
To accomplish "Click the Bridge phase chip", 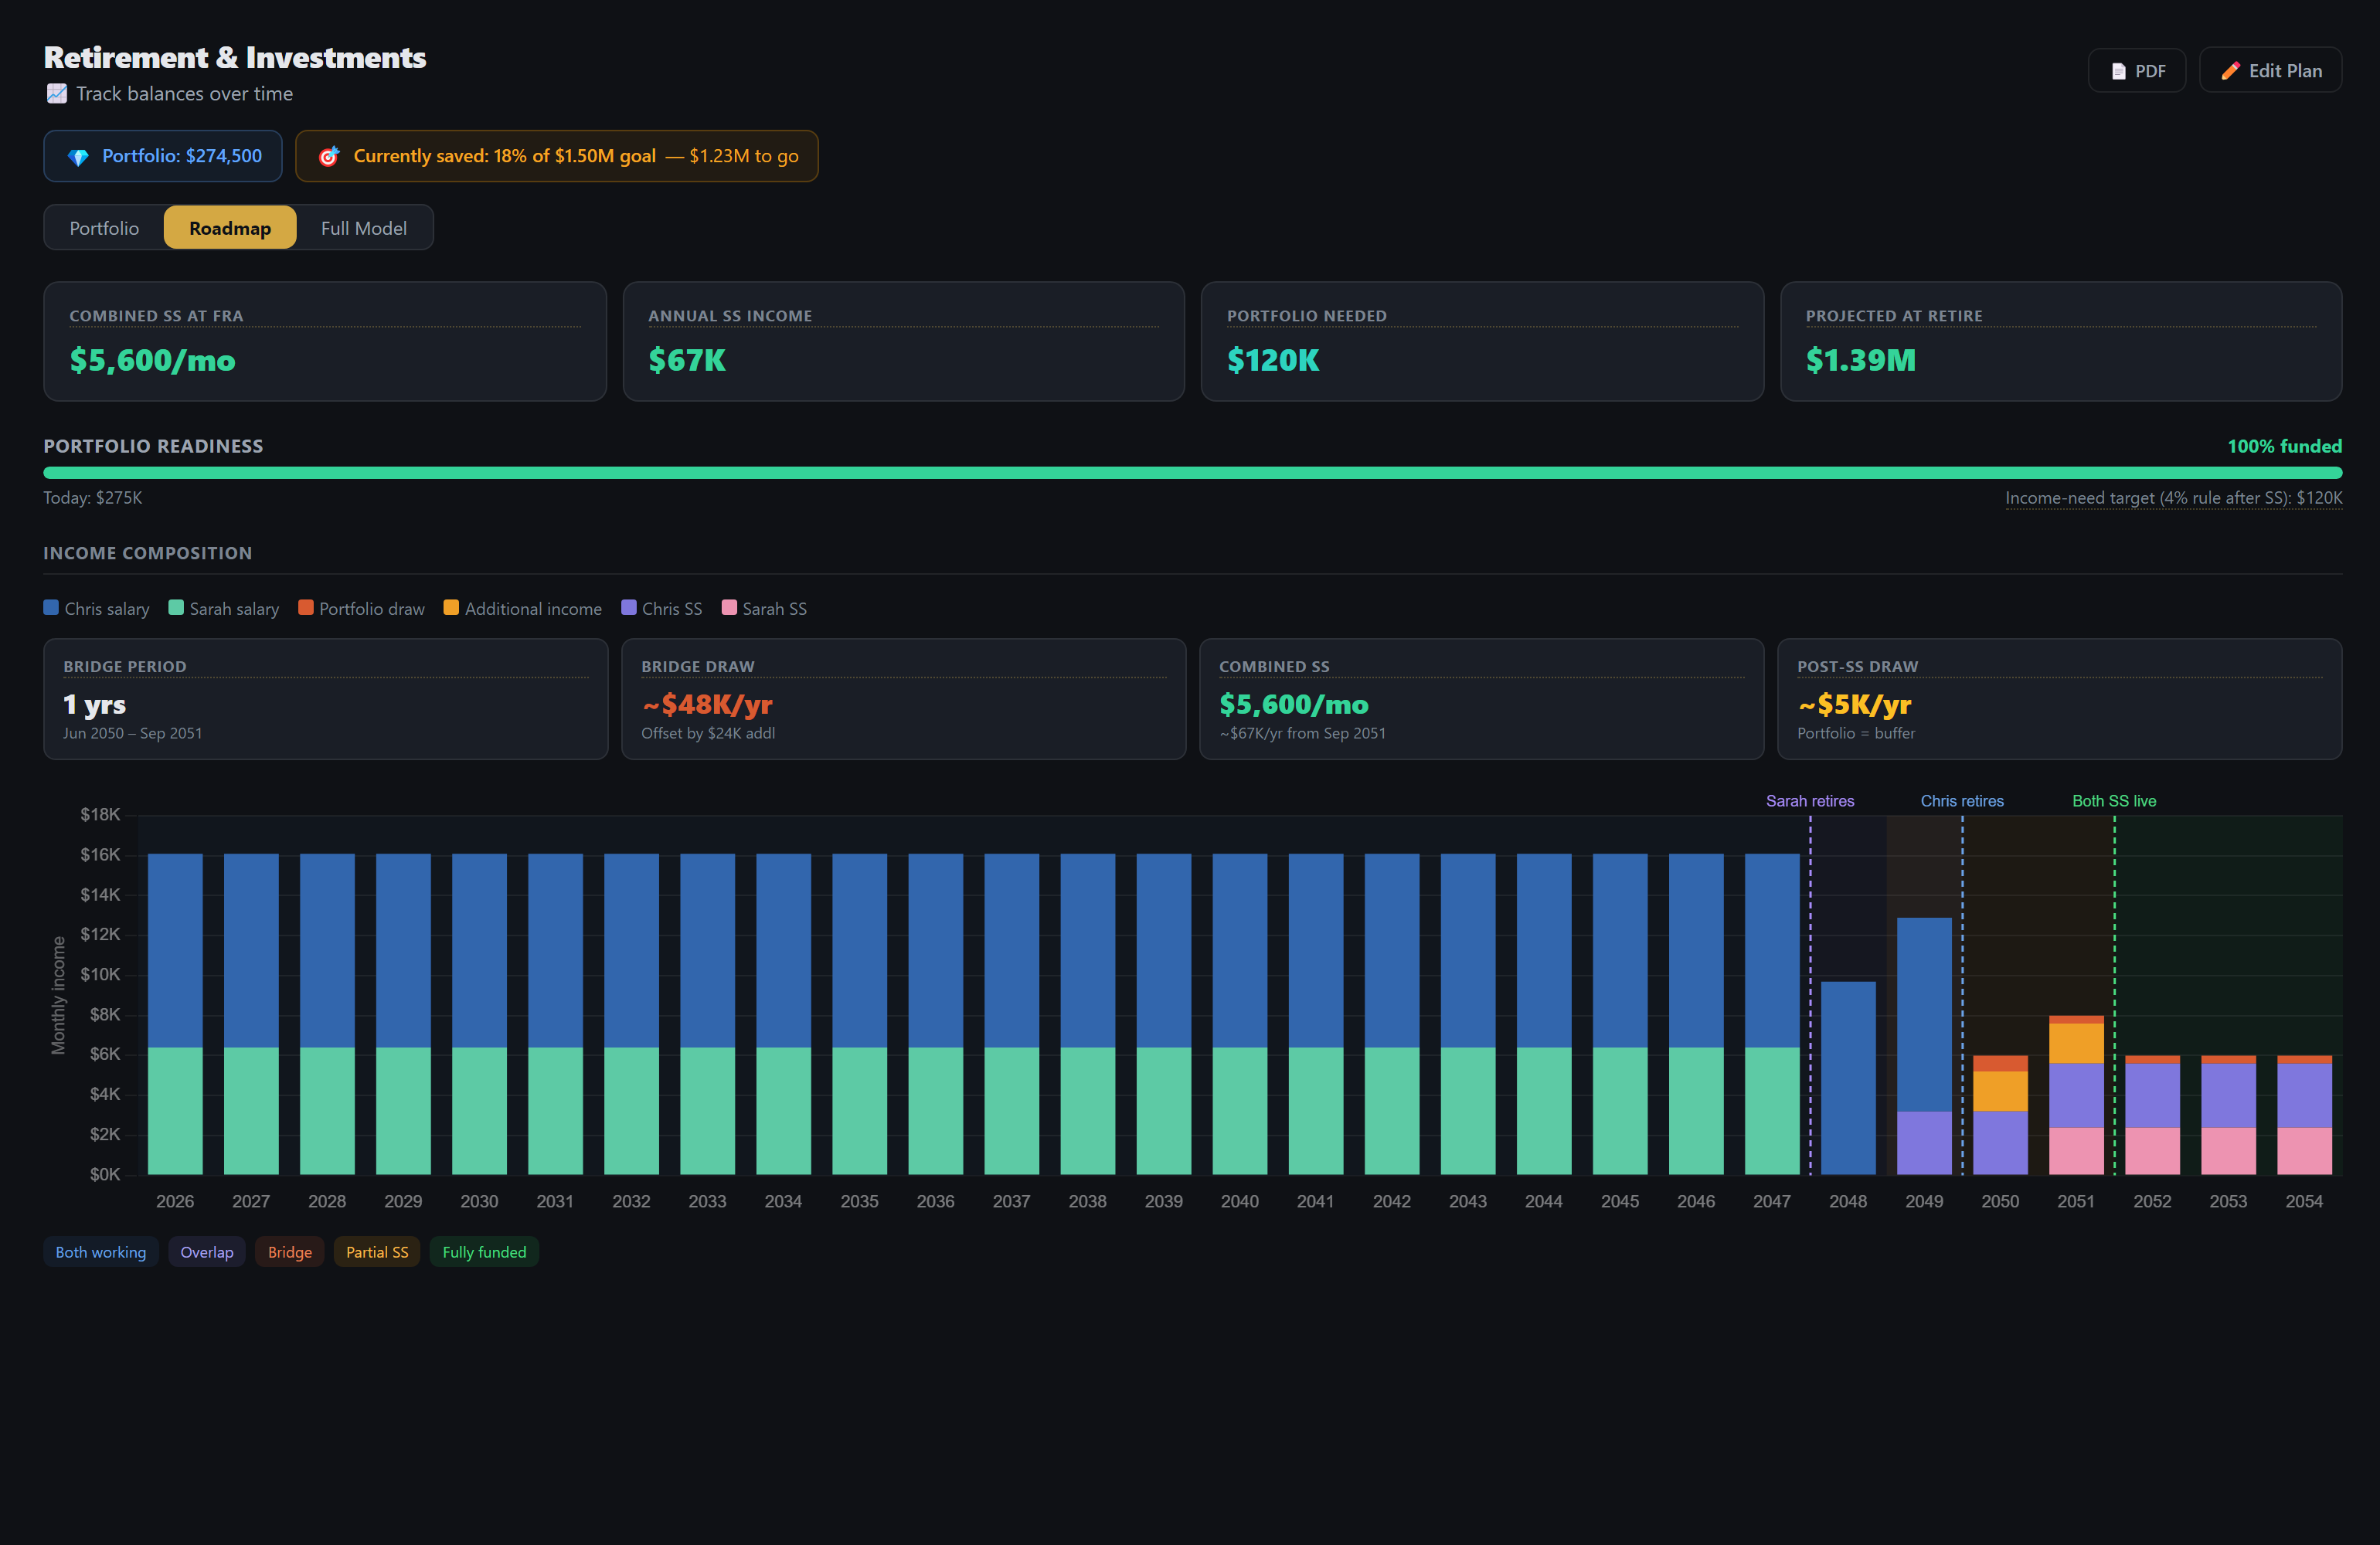I will (x=290, y=1252).
